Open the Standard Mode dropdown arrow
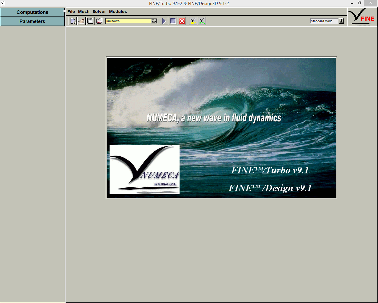 [x=341, y=21]
